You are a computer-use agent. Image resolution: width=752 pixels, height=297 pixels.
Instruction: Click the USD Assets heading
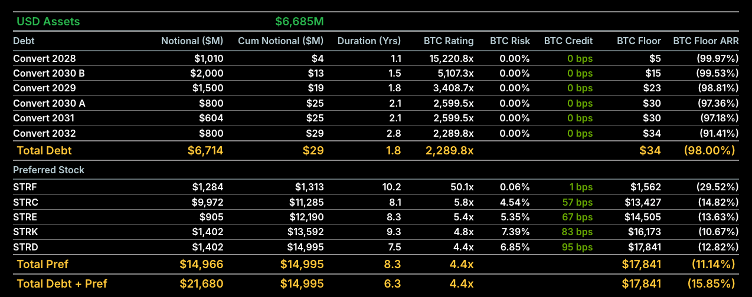48,22
